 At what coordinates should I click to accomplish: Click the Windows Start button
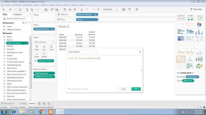coord(4,112)
